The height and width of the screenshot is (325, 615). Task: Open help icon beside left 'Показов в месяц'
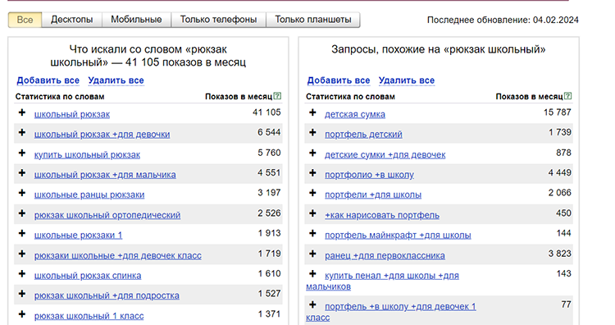coord(277,96)
